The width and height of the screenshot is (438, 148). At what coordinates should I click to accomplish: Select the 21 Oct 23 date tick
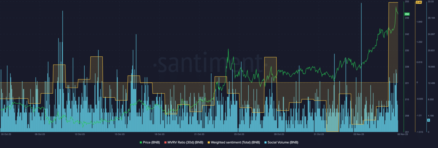click(199, 134)
